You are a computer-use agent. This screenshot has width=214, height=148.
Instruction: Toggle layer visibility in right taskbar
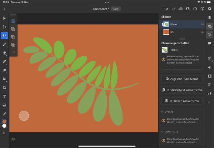(x=210, y=67)
